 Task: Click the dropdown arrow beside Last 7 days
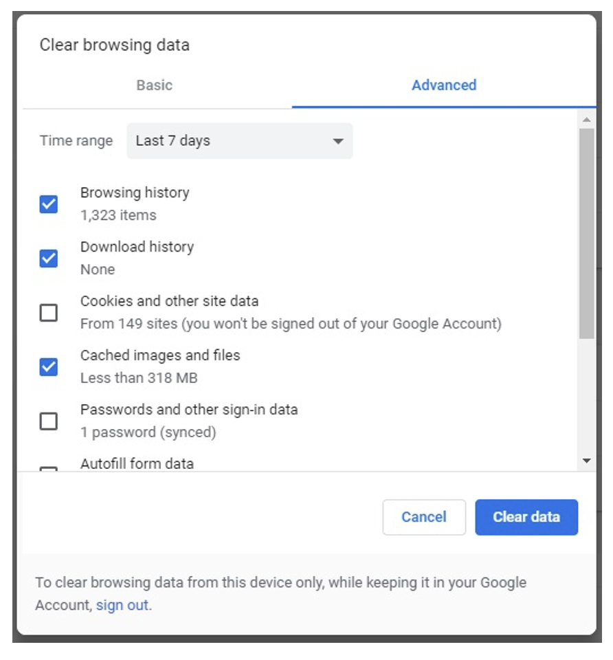(337, 142)
